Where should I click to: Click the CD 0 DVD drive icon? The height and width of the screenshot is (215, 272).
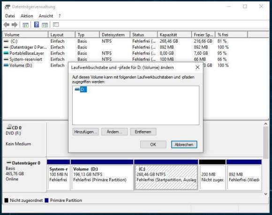pyautogui.click(x=9, y=127)
